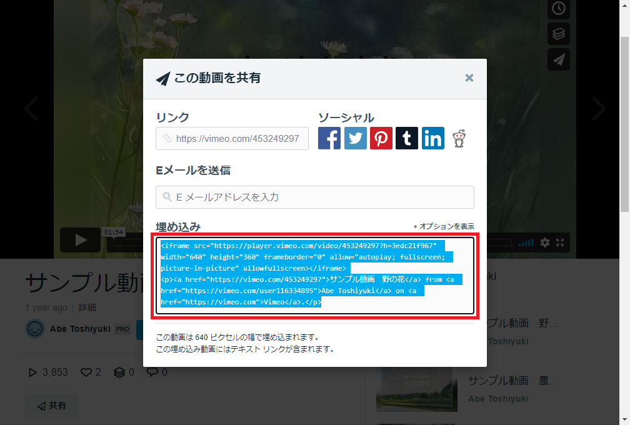Click the Add to Collections layers icon
Viewport: 630px width, 425px height.
click(559, 34)
